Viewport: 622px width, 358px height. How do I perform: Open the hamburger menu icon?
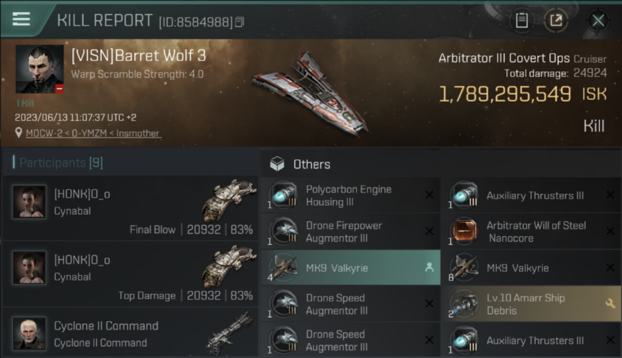coord(21,19)
